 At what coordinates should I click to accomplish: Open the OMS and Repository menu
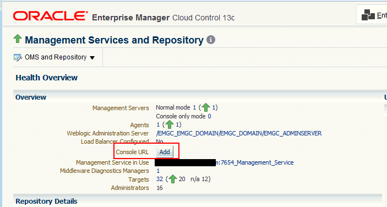pyautogui.click(x=56, y=57)
